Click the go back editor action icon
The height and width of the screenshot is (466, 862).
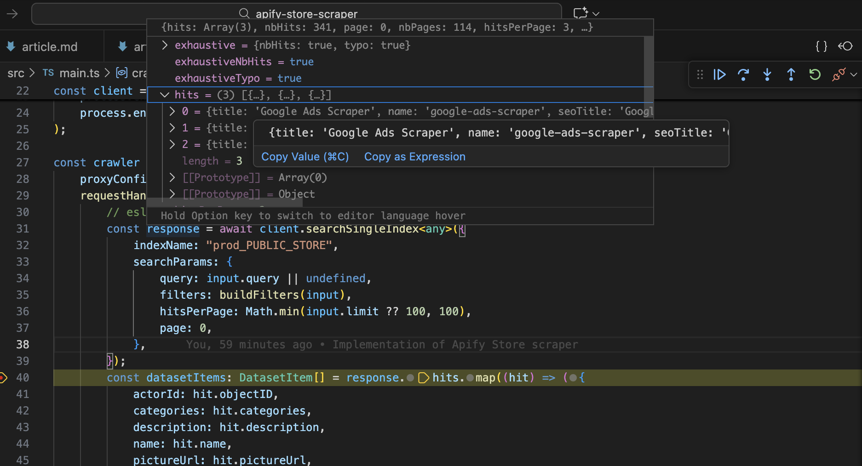point(845,46)
